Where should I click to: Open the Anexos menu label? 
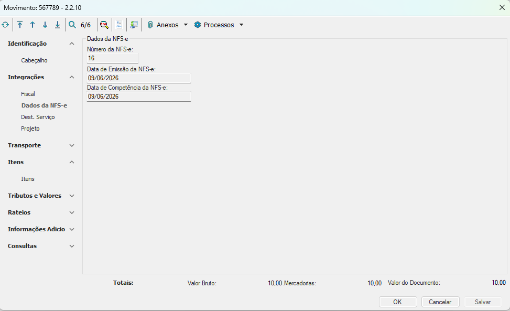click(168, 25)
